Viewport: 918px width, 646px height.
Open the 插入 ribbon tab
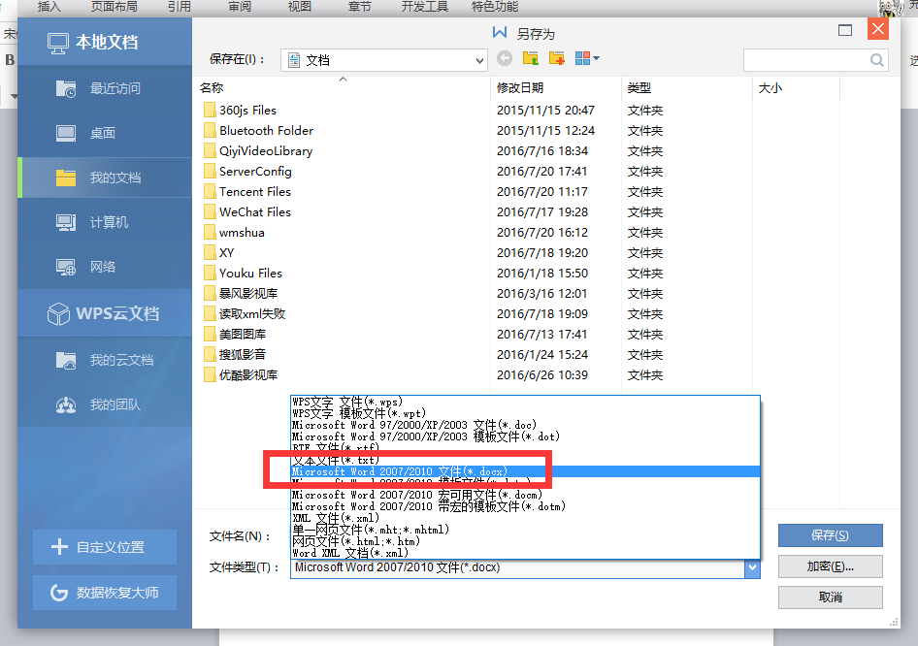pyautogui.click(x=49, y=7)
